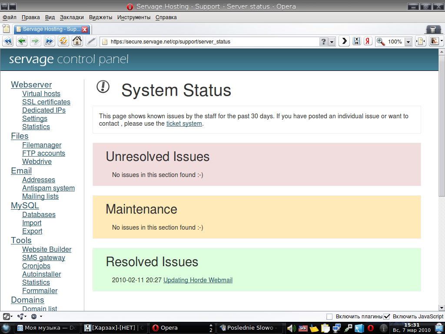Open the SSL certificates link
Screen dimensions: 445x334
tap(46, 102)
